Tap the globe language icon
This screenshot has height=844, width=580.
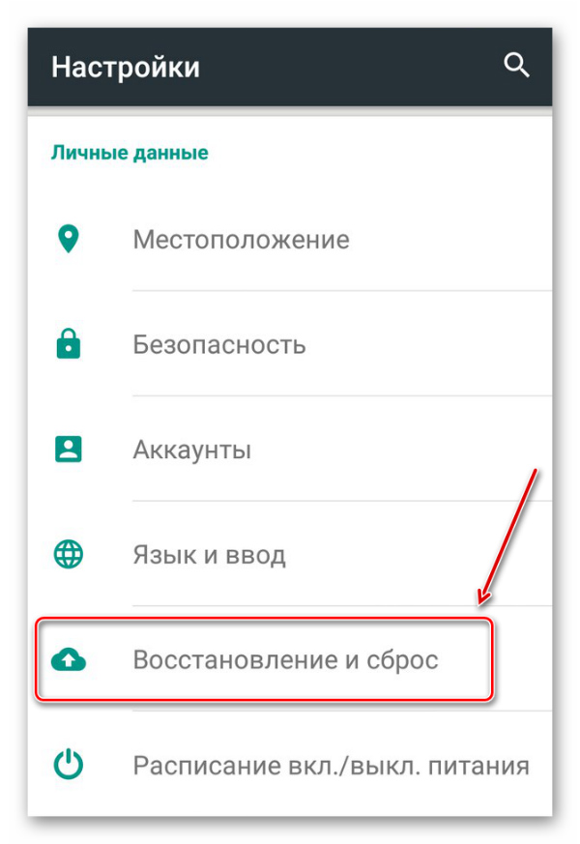click(x=69, y=554)
